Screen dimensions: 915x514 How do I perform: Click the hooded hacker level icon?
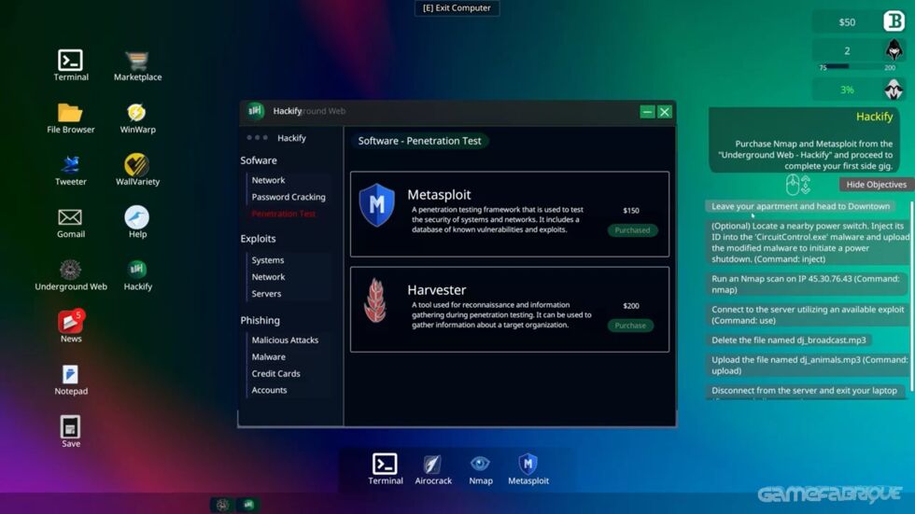click(x=894, y=50)
